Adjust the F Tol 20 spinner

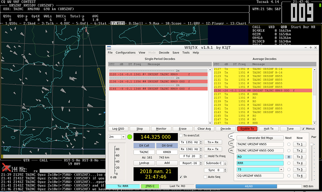tap(201, 156)
